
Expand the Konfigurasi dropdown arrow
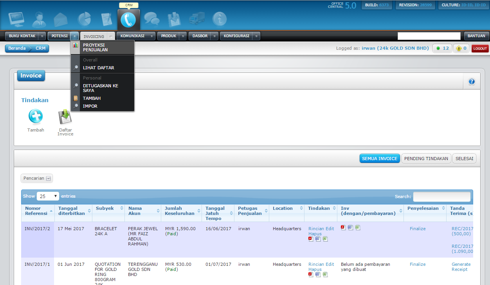pos(256,36)
